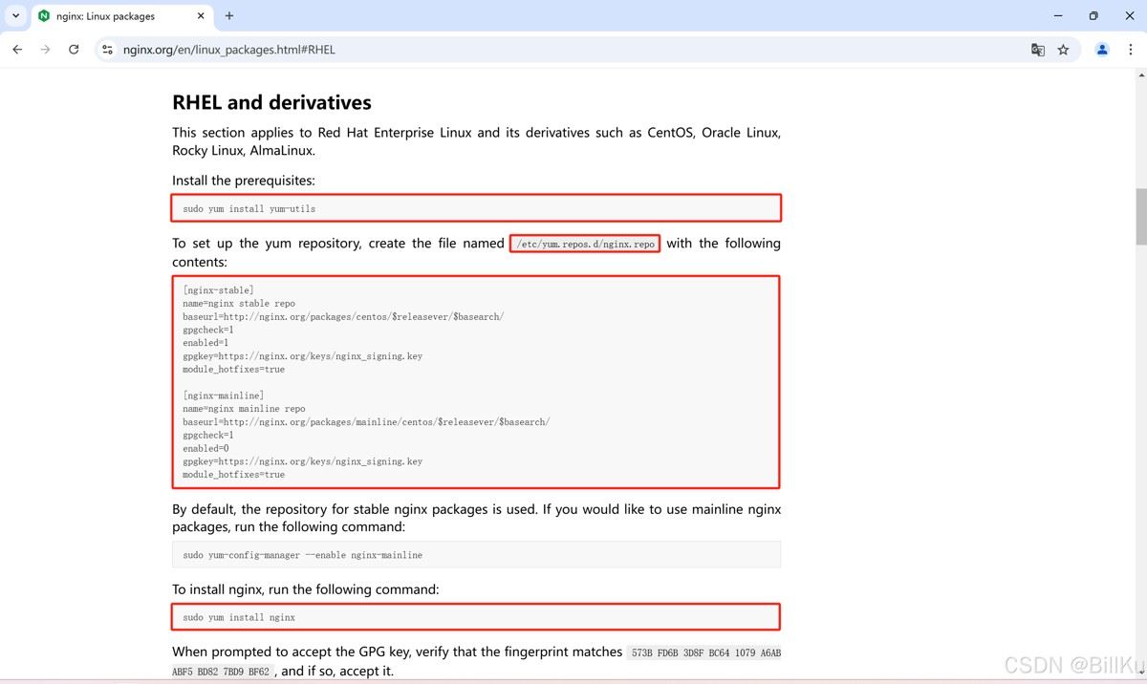
Task: Minimize the browser window
Action: pyautogui.click(x=1059, y=16)
